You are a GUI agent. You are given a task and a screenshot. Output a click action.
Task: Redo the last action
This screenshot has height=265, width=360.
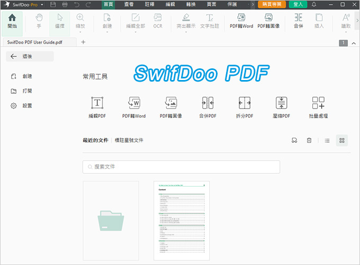[88, 4]
